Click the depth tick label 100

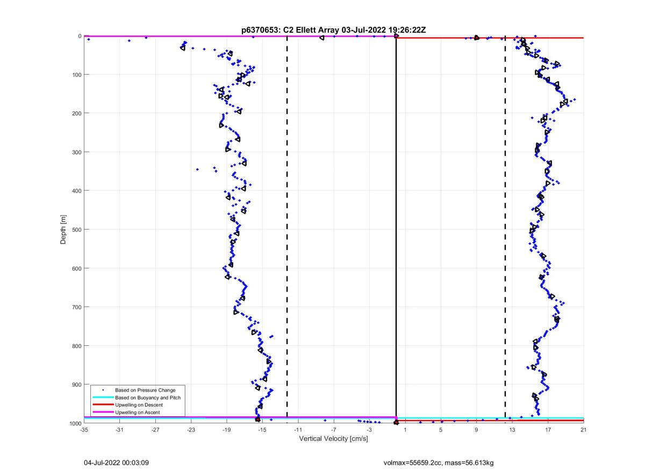click(76, 74)
